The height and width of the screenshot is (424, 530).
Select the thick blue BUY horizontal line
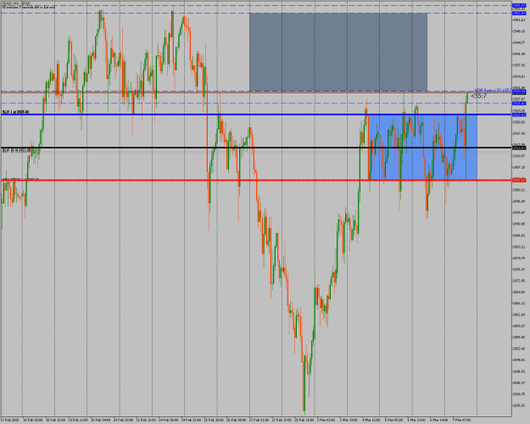256,114
